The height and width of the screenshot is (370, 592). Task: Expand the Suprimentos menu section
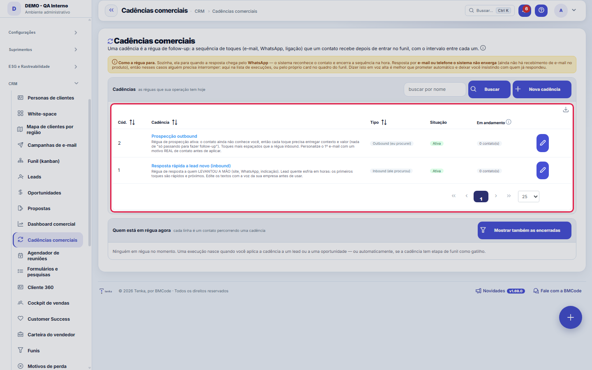point(43,50)
